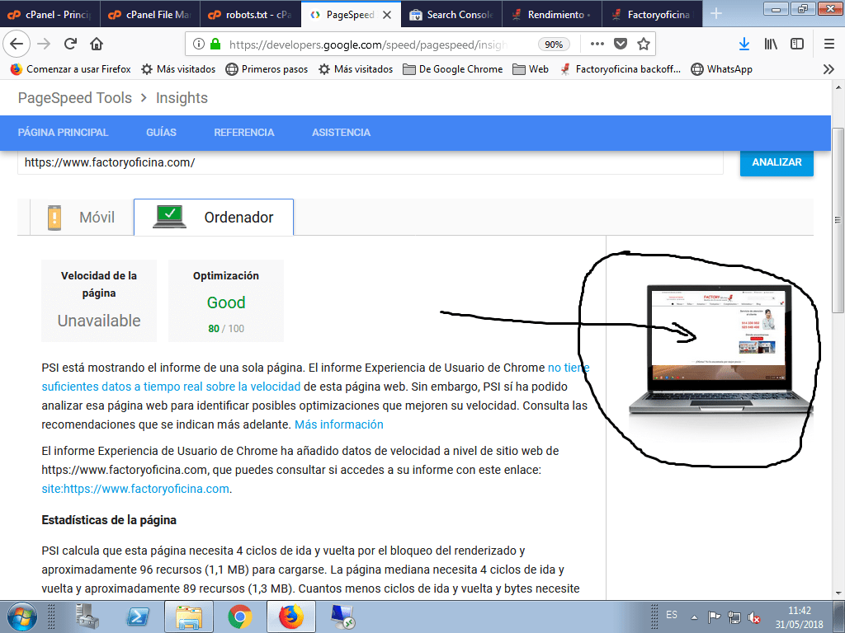Screen dimensions: 845x633
Task: Switch to the Factoryoficina browser tab
Action: point(652,15)
